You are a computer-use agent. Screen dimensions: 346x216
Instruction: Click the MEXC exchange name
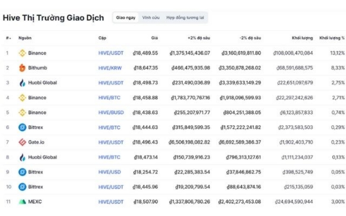coord(35,202)
